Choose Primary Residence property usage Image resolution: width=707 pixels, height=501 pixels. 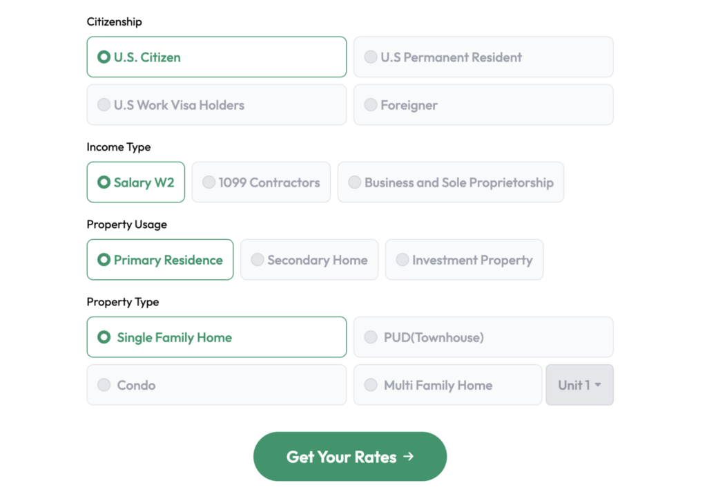tap(159, 259)
